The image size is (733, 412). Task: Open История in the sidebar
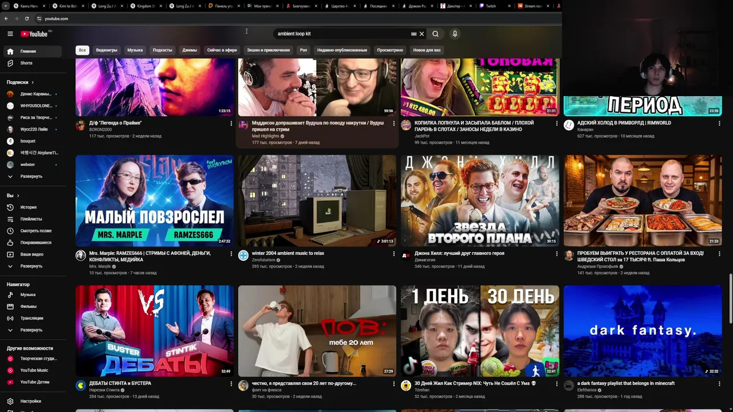coord(33,207)
